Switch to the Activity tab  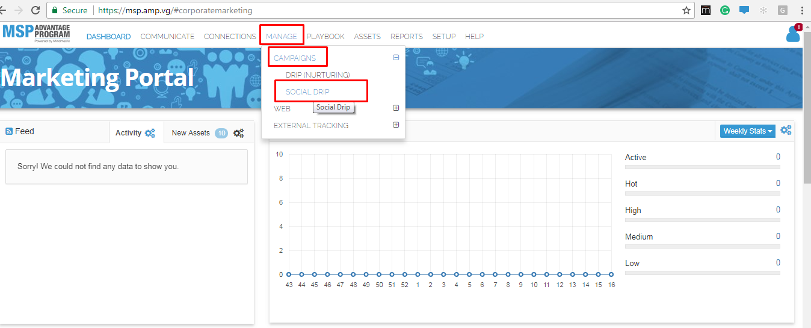pos(136,132)
